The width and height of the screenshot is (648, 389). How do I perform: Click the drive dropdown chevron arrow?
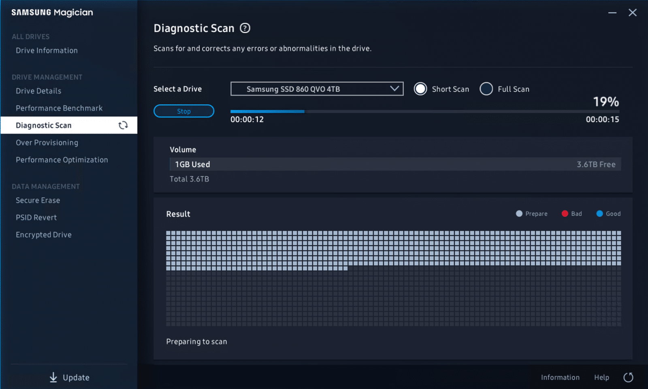394,88
